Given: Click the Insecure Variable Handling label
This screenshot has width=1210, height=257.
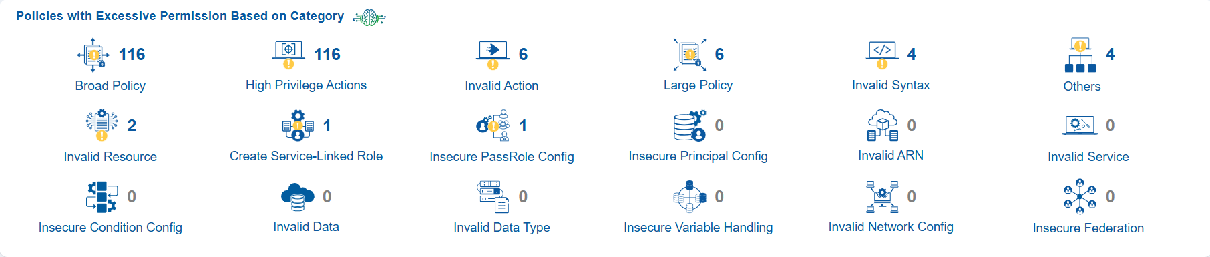Looking at the screenshot, I should click(x=698, y=228).
